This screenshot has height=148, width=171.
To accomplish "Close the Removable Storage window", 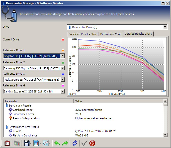I will [167, 3].
